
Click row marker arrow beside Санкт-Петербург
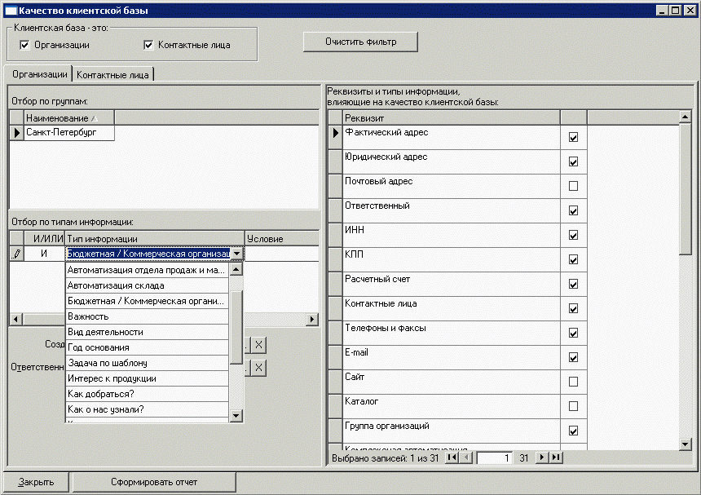click(x=16, y=132)
